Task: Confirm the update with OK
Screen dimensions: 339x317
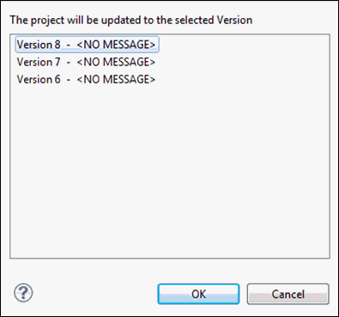Action: tap(198, 294)
